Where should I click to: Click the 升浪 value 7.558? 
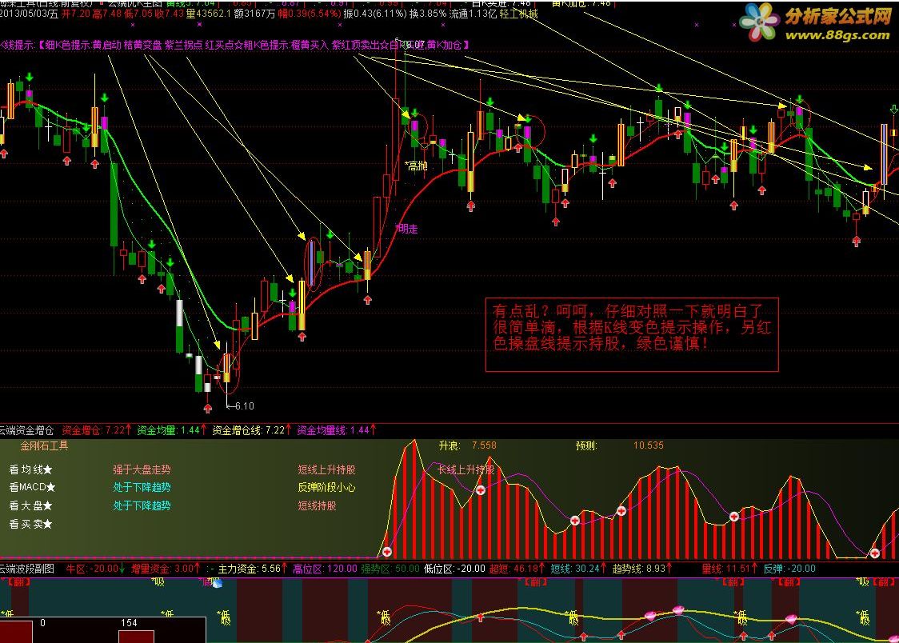[x=484, y=445]
